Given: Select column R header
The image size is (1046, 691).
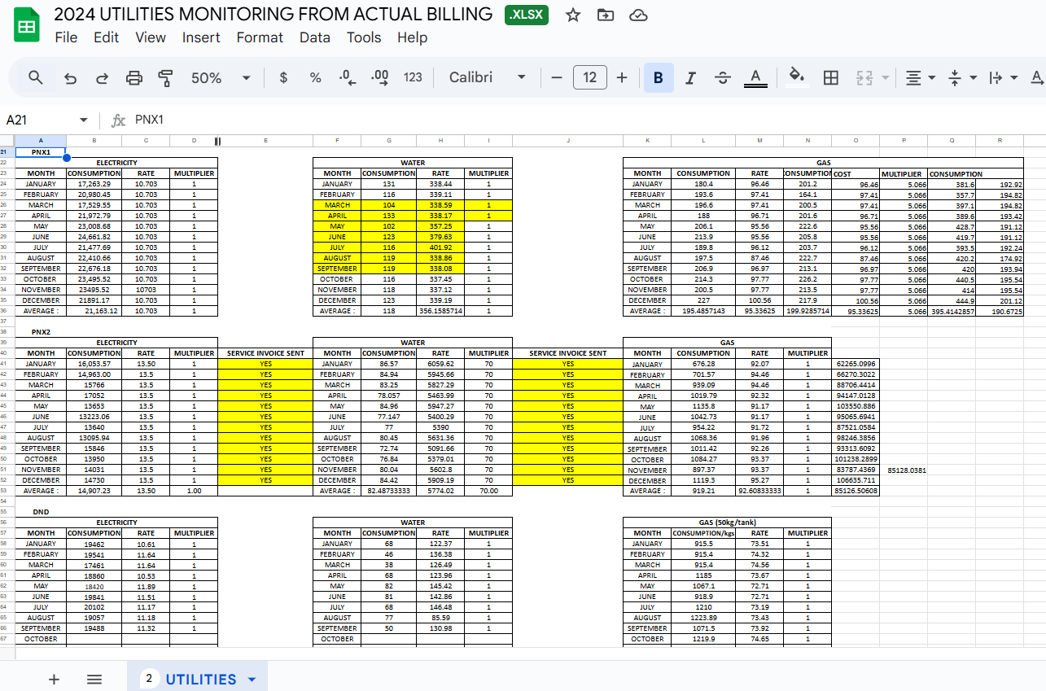Looking at the screenshot, I should pyautogui.click(x=1000, y=141).
